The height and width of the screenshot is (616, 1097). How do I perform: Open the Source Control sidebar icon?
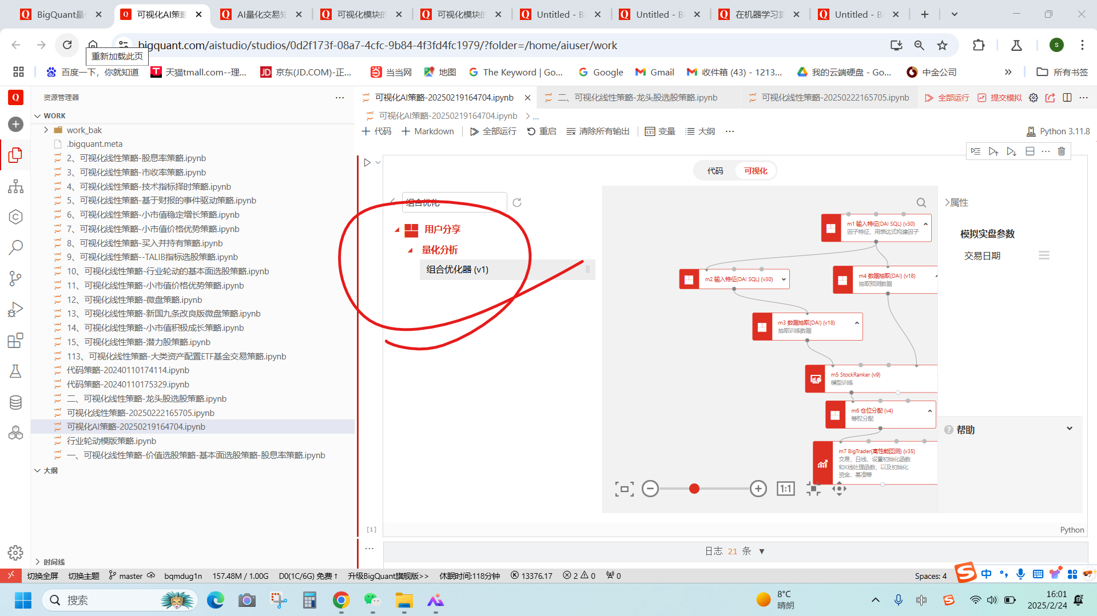pos(15,278)
